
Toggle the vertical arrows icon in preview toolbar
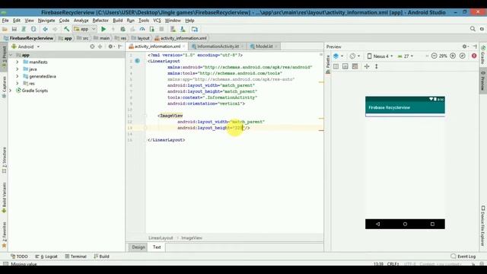(376, 66)
